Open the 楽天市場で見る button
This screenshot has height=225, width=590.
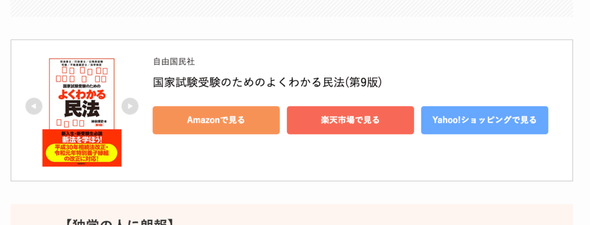[350, 120]
